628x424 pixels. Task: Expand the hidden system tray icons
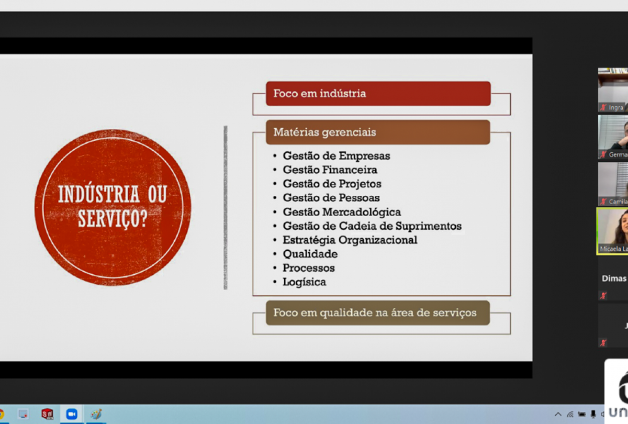coord(558,414)
